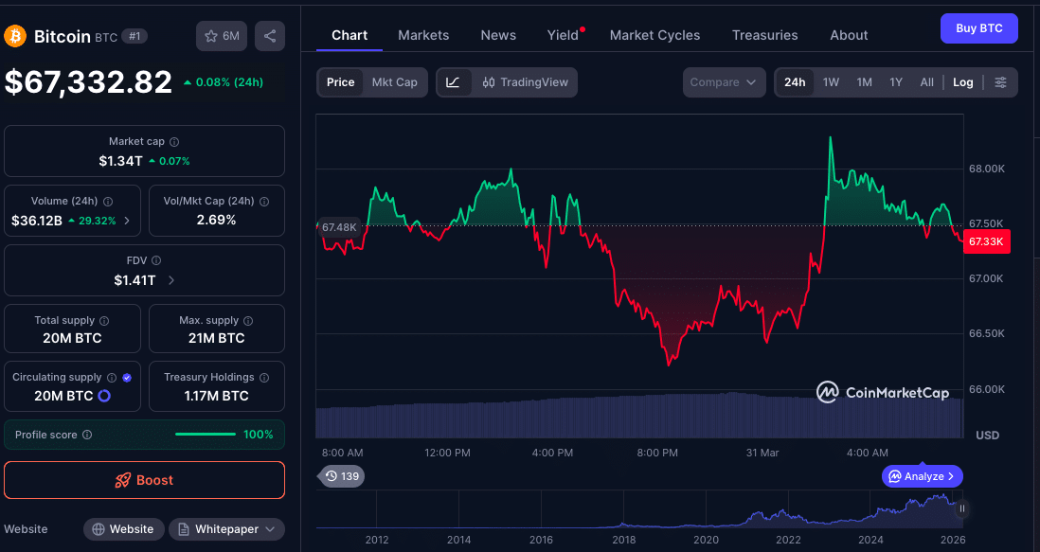Image resolution: width=1040 pixels, height=552 pixels.
Task: Select Price chart mode
Action: click(x=340, y=82)
